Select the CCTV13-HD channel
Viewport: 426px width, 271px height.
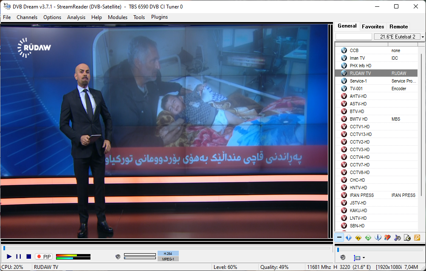pyautogui.click(x=376, y=134)
